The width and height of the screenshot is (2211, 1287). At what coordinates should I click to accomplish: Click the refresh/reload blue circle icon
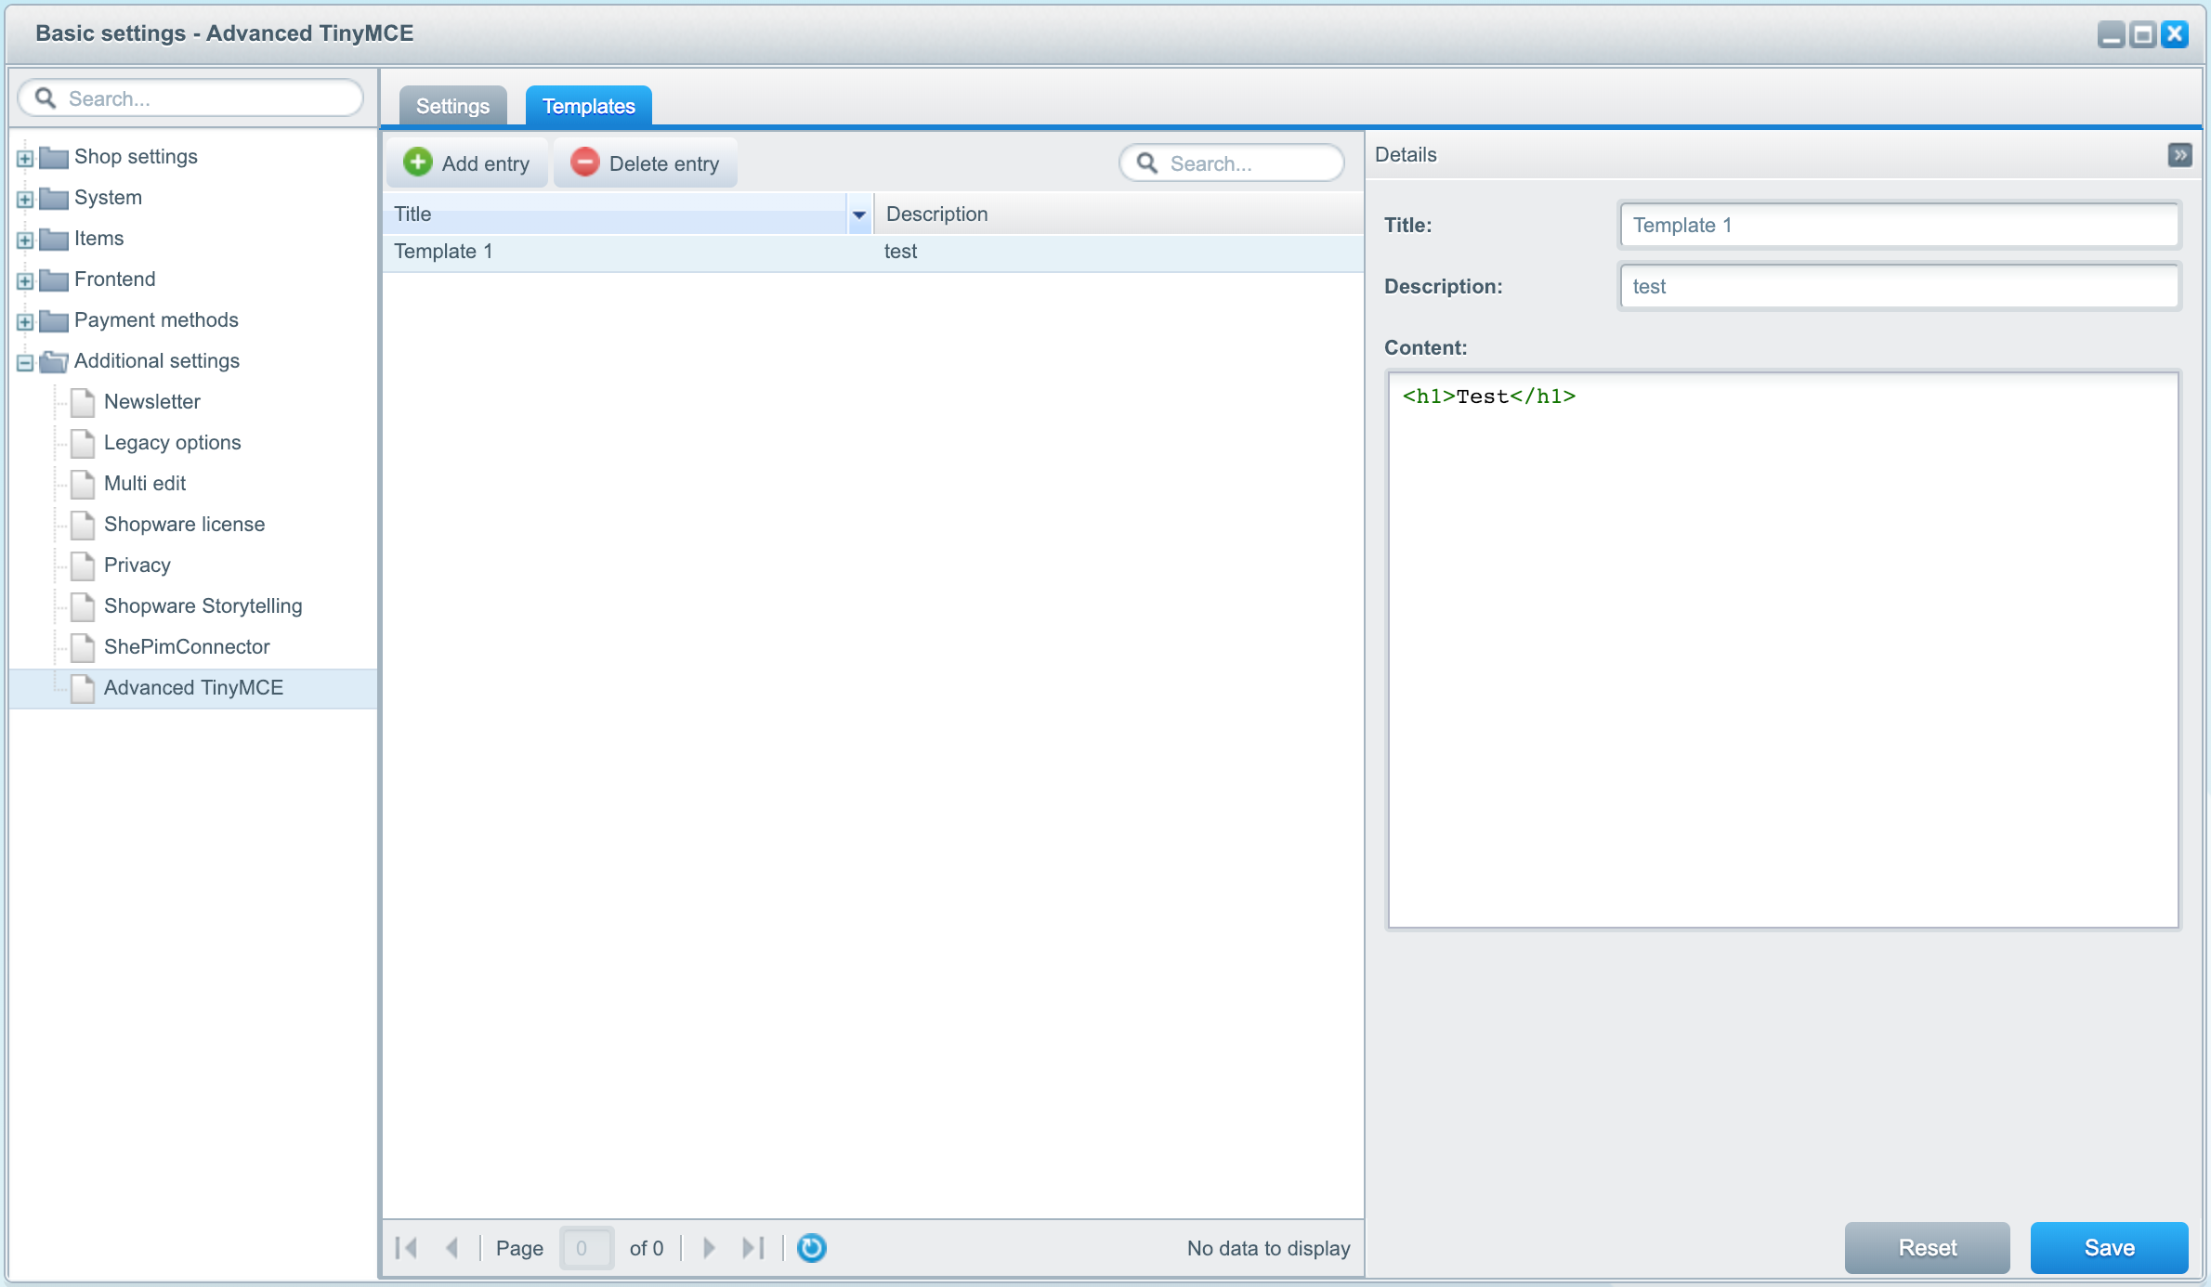point(812,1247)
